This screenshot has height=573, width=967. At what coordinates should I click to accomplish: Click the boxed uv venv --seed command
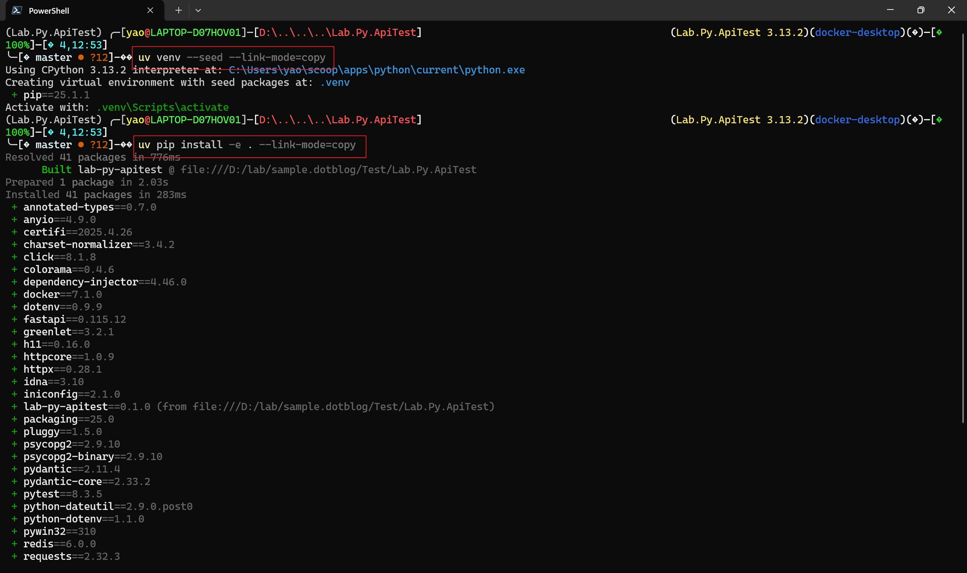click(231, 58)
